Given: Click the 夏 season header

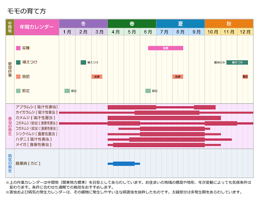Looking at the screenshot, I should point(181,24).
